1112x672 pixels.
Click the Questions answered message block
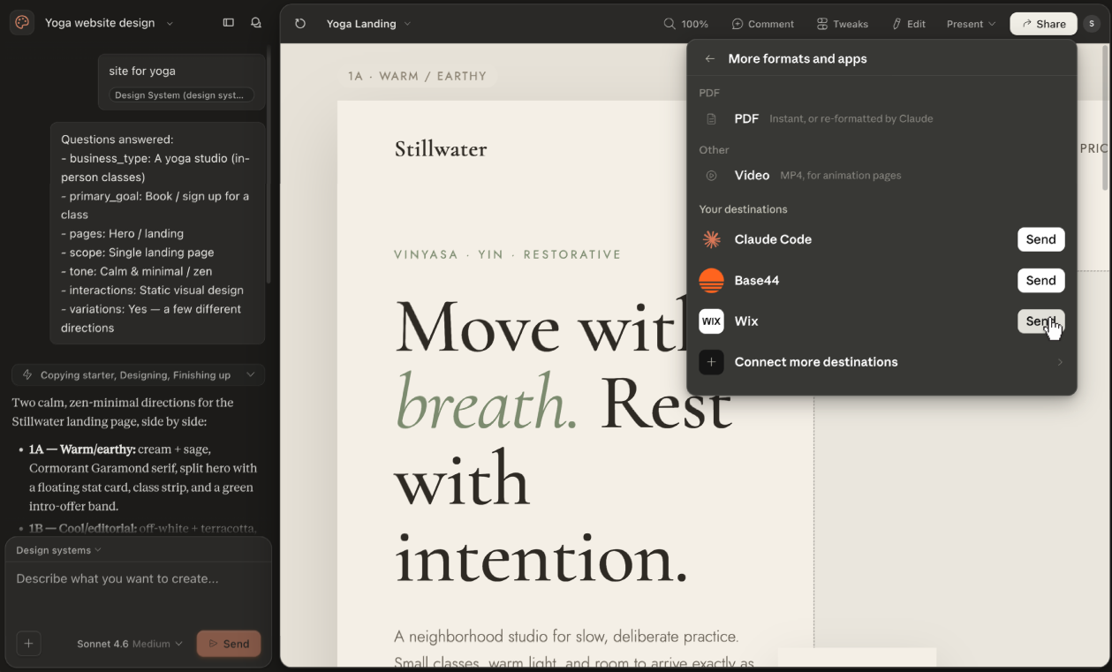pos(158,233)
